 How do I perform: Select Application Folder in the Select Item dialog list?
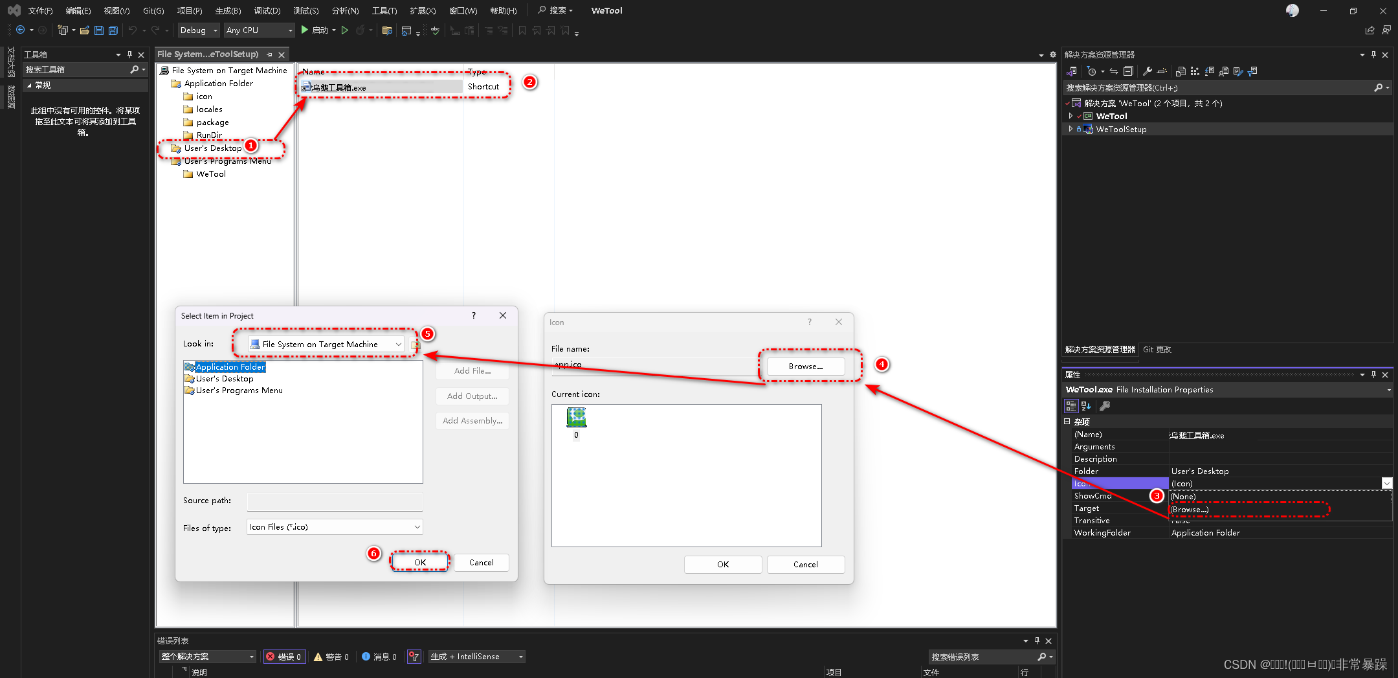pos(230,367)
